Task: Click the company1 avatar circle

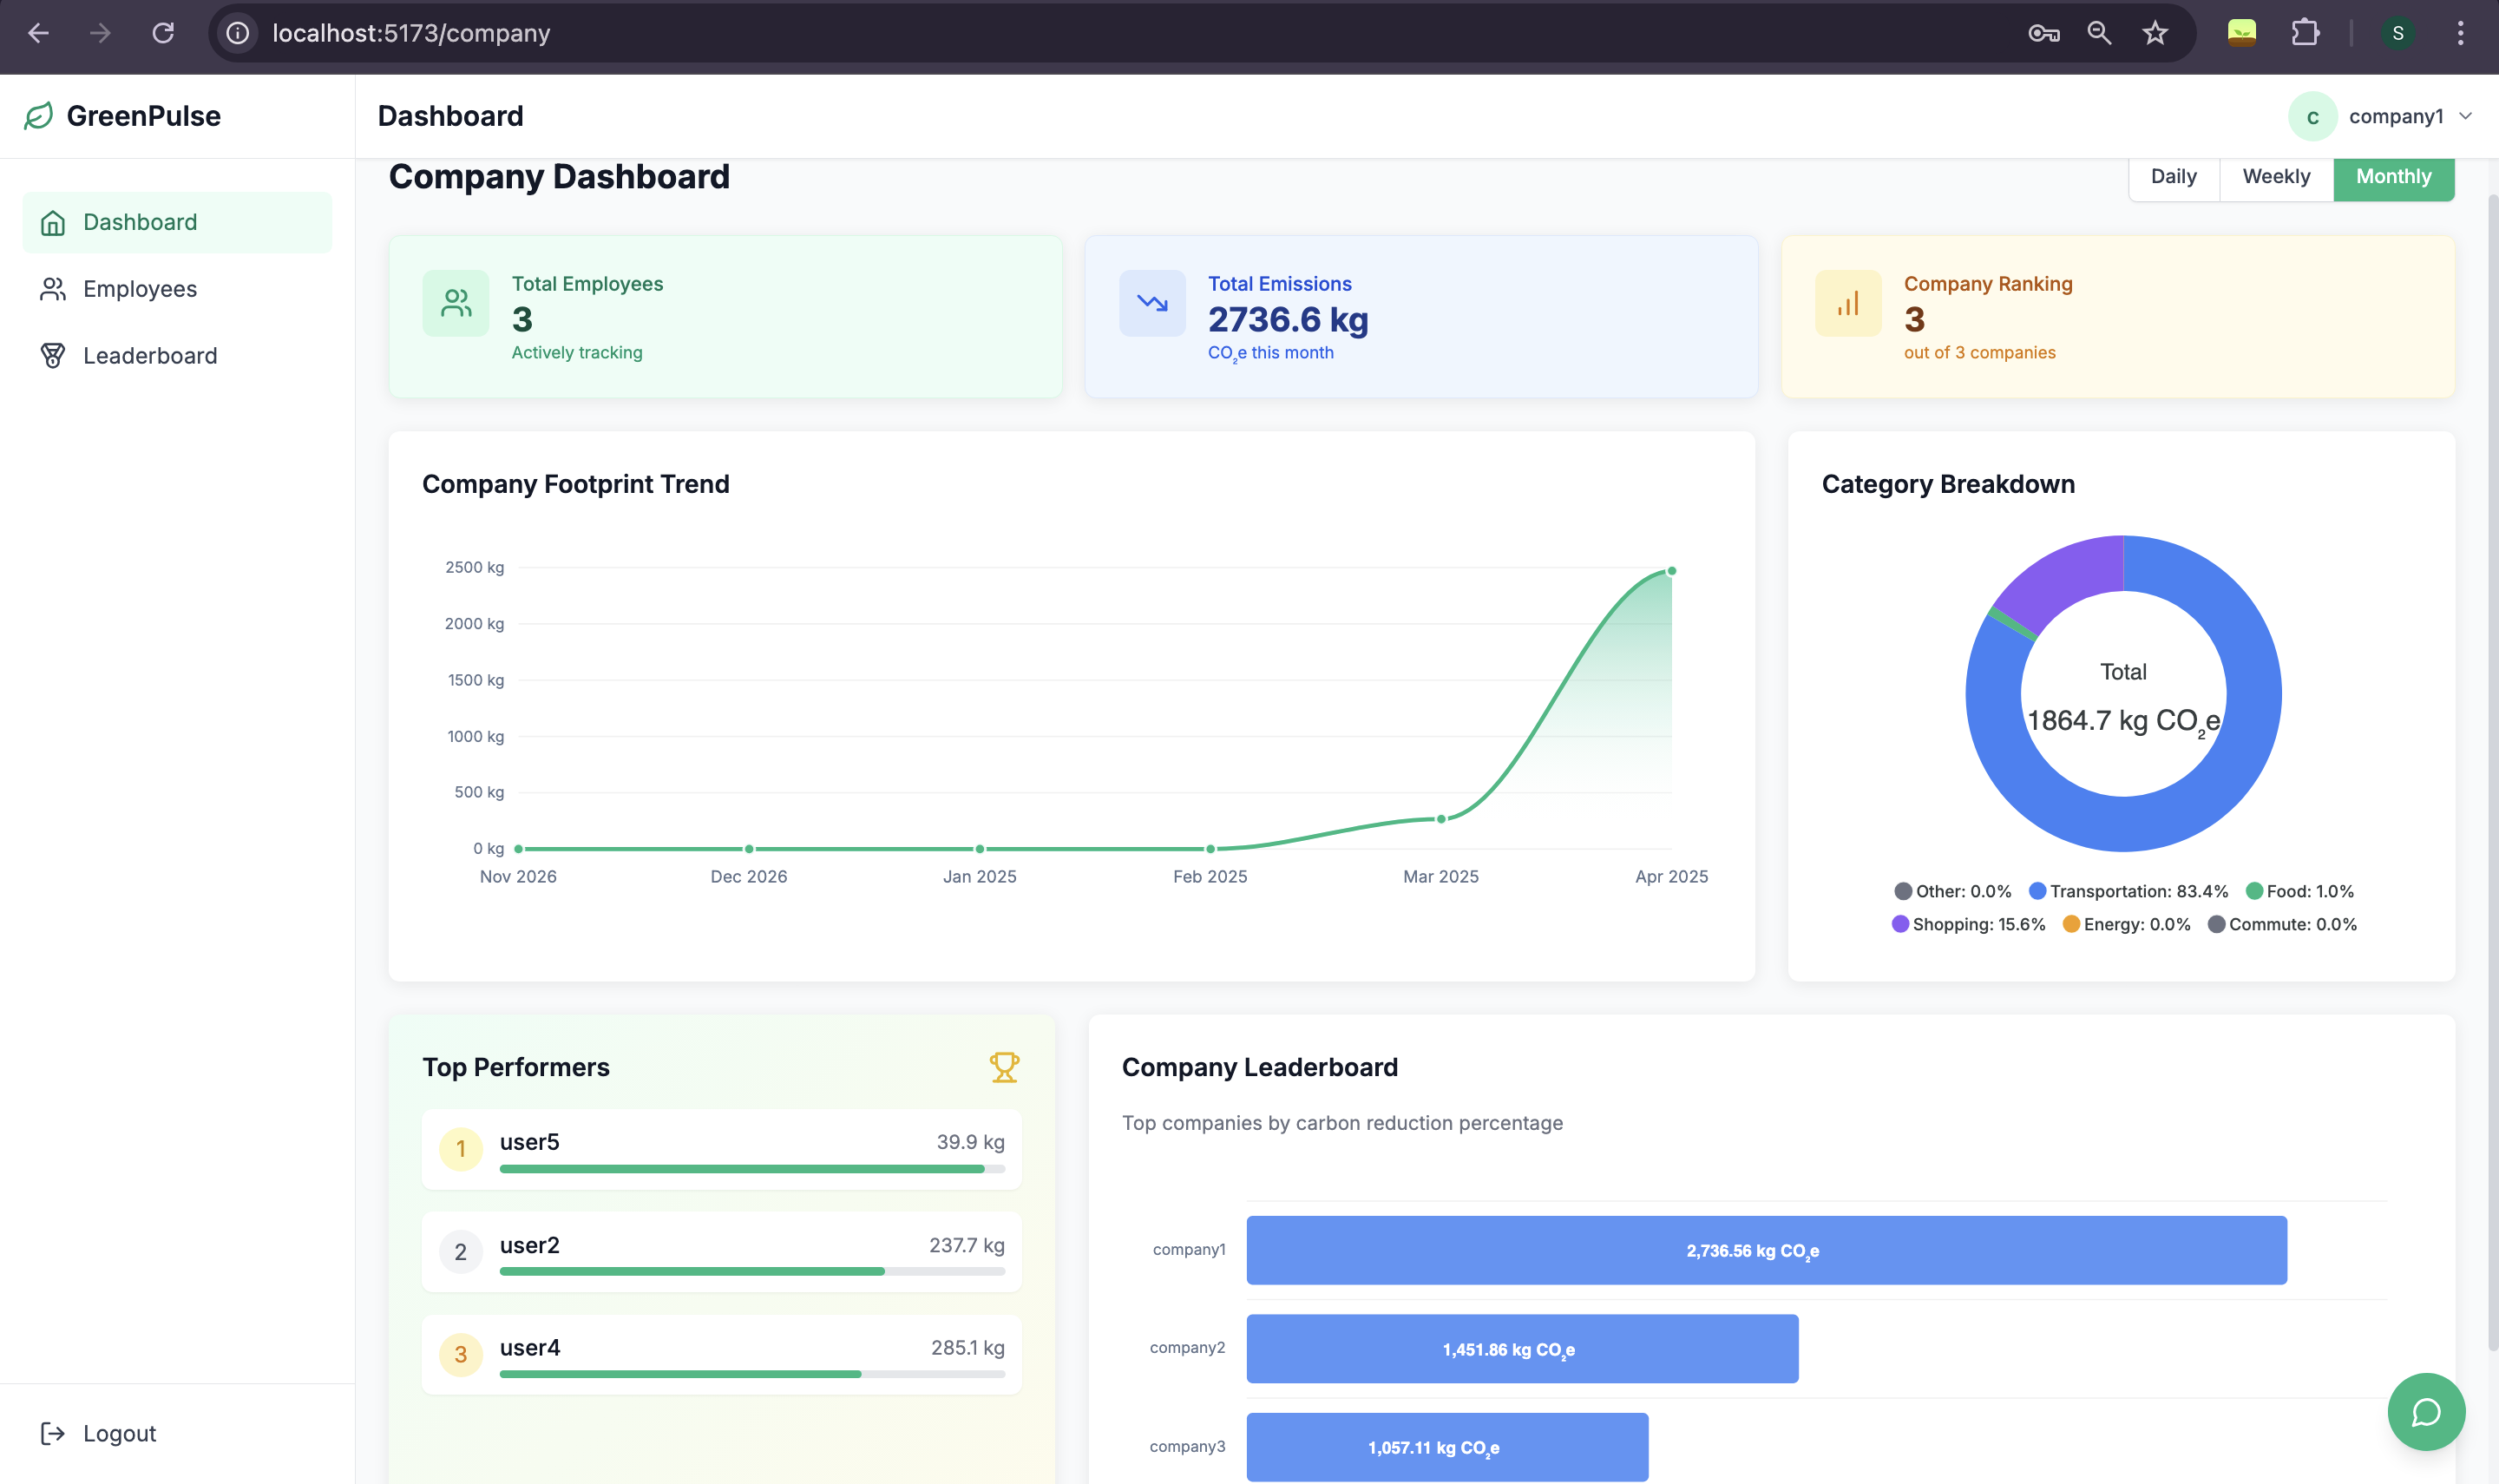Action: coord(2312,117)
